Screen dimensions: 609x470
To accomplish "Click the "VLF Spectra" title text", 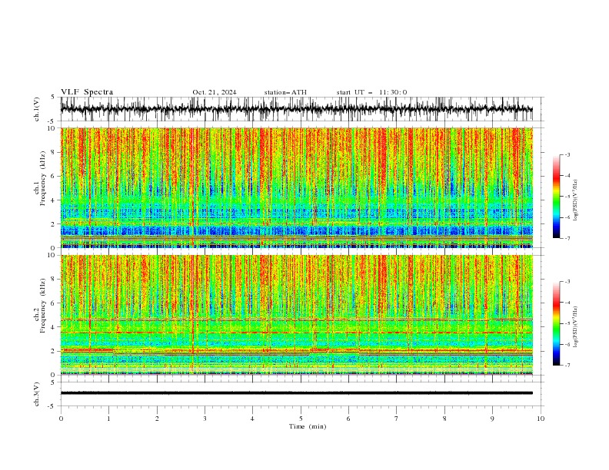I will click(87, 92).
